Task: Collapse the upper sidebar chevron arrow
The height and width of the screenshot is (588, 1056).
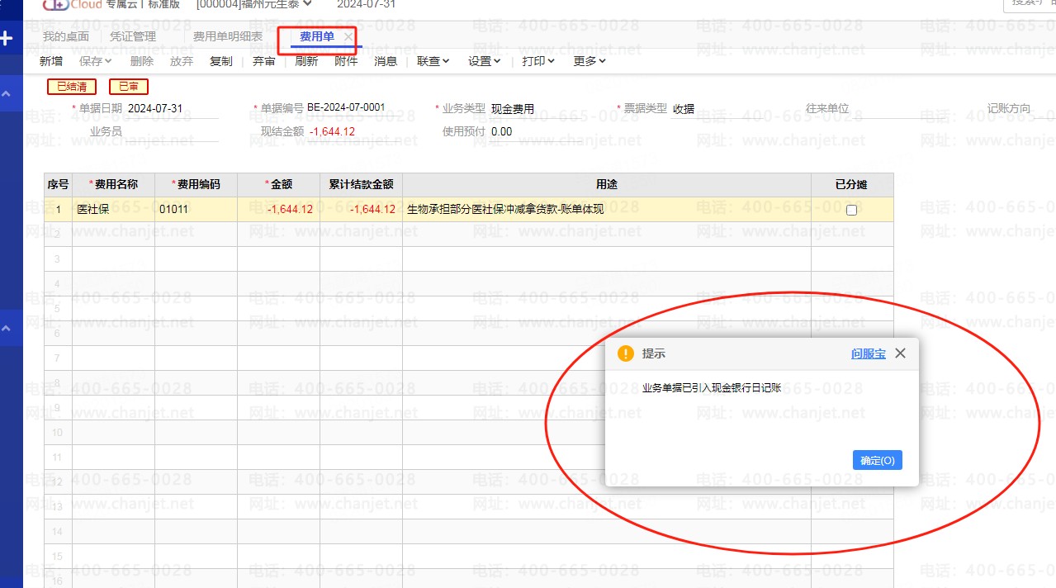Action: pos(7,95)
